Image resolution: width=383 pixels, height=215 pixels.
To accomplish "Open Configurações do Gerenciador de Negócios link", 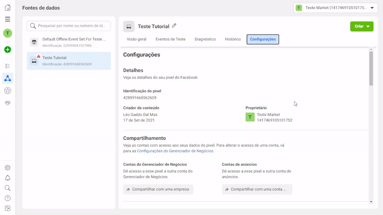I will click(x=175, y=151).
